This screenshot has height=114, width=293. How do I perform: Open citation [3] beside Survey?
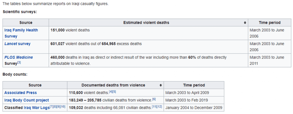click(19, 63)
